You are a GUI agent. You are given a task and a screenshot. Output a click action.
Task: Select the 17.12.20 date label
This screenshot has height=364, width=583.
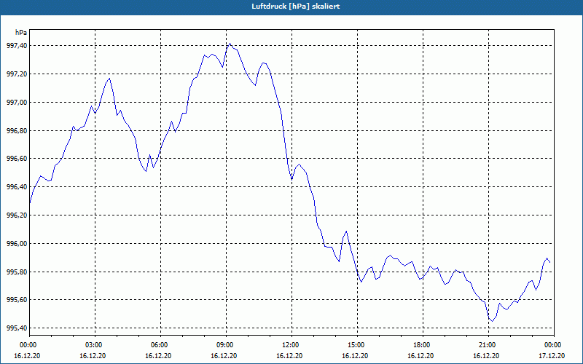552,356
